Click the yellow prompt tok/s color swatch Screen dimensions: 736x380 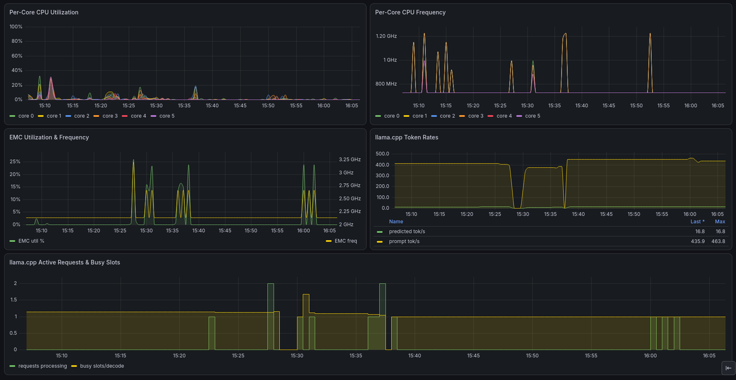(x=380, y=242)
